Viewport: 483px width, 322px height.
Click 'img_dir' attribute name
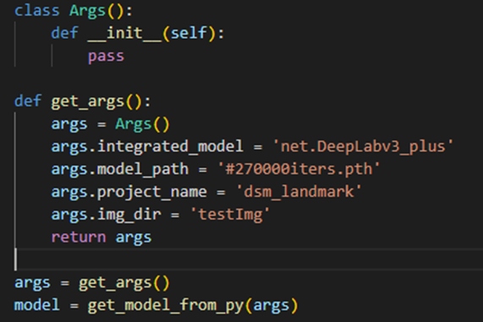coord(129,215)
